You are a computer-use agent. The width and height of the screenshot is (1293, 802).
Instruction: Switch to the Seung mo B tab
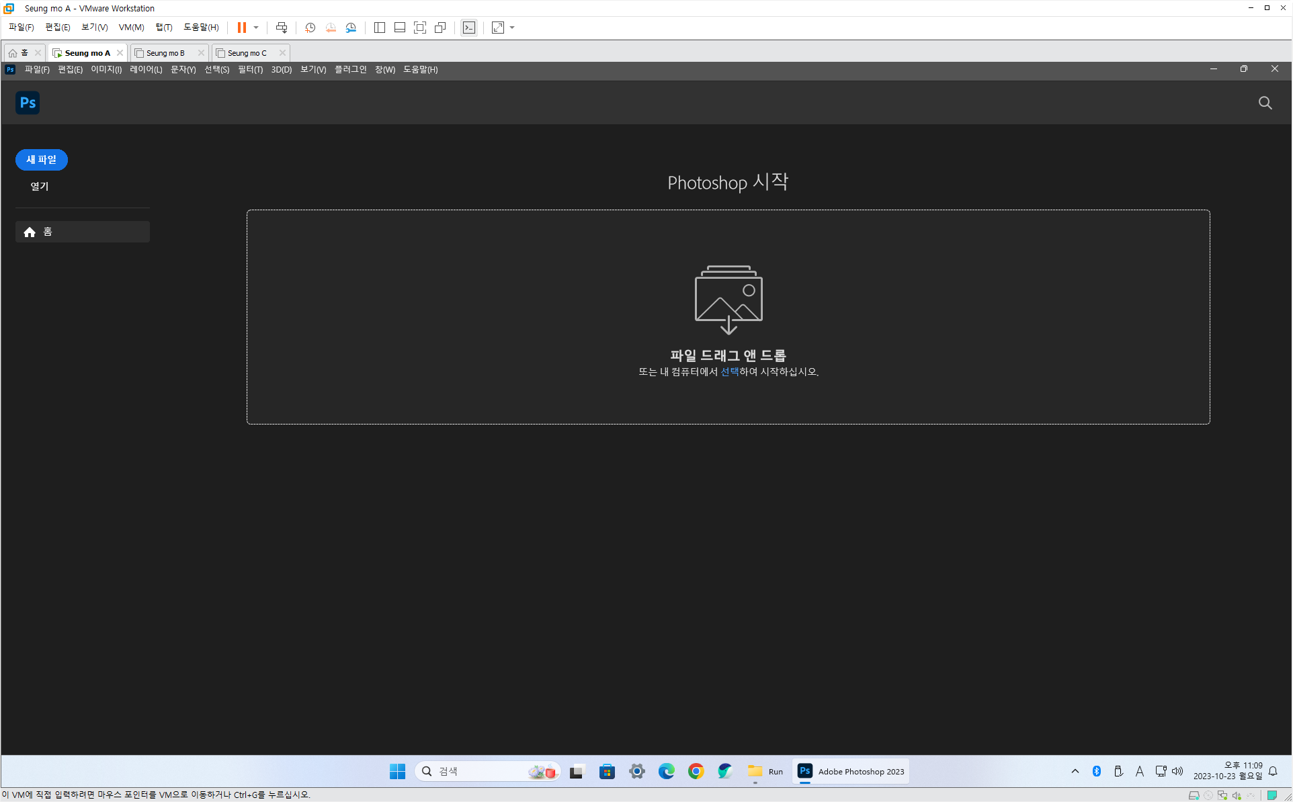[x=165, y=53]
